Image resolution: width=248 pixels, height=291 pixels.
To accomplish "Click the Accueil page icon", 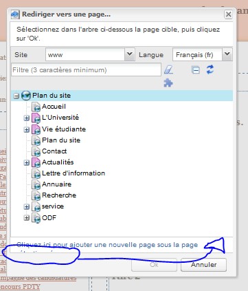I will (36, 107).
